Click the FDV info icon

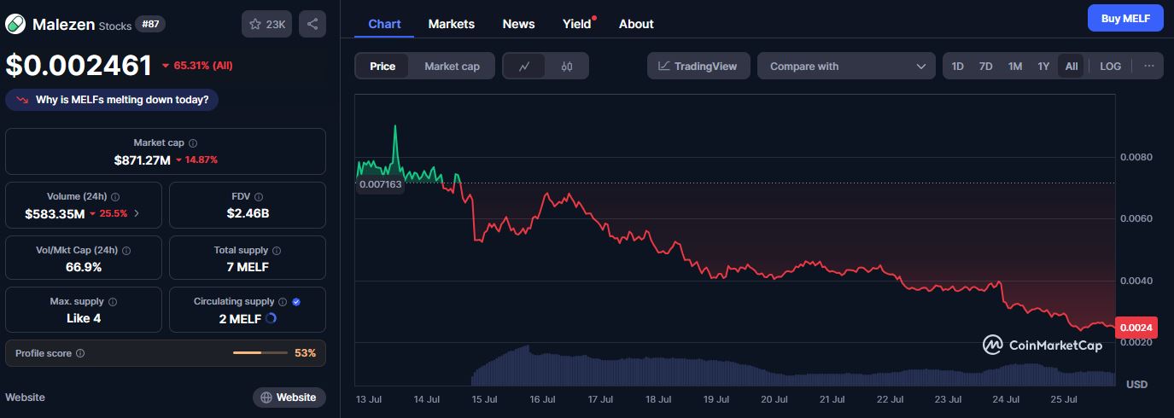(258, 196)
